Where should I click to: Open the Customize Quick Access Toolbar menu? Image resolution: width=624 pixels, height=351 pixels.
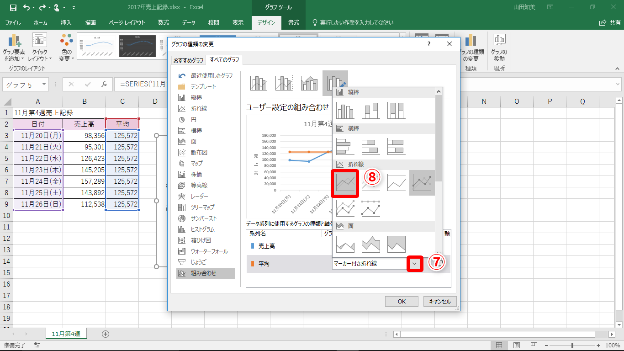[74, 8]
